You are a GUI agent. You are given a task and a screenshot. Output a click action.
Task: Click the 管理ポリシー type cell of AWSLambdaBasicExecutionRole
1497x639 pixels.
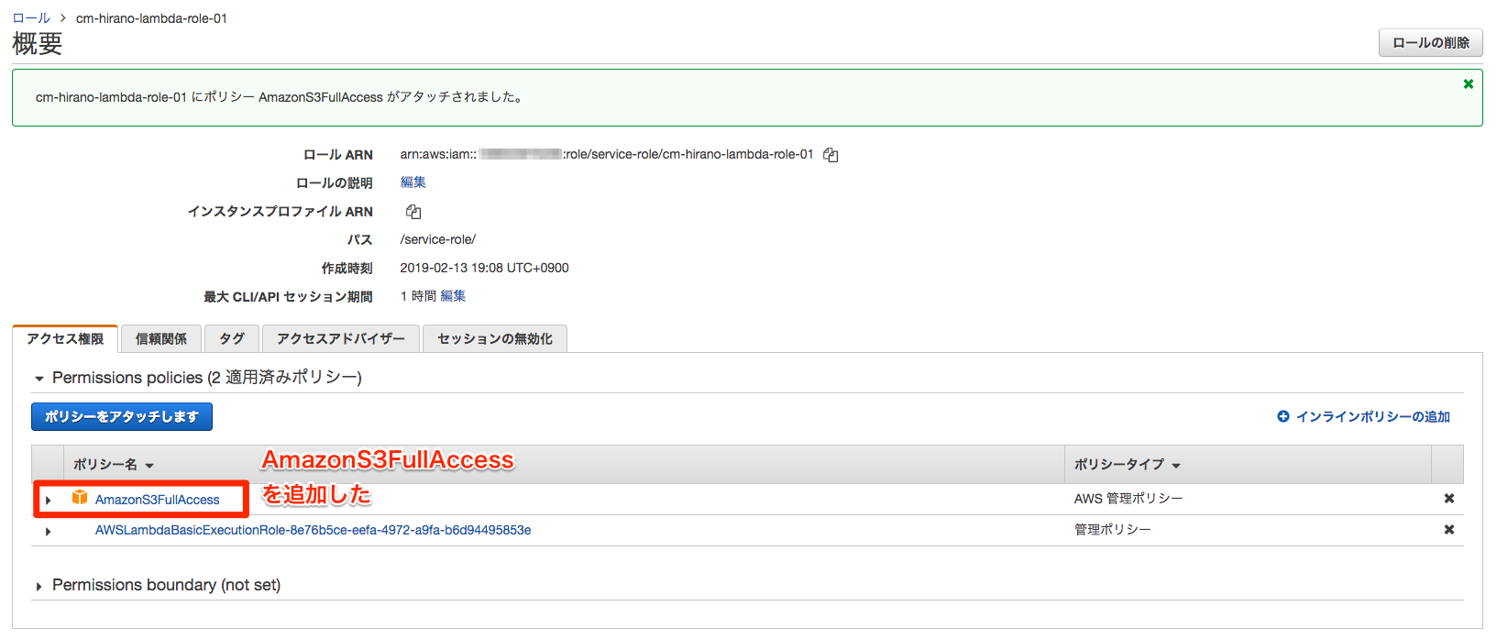(x=1113, y=530)
